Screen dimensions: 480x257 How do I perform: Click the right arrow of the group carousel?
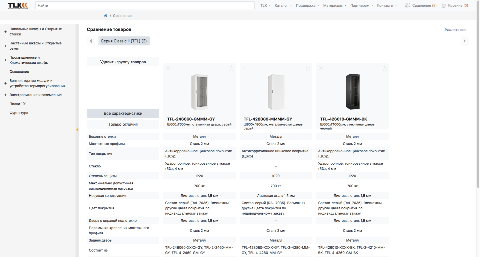point(464,41)
